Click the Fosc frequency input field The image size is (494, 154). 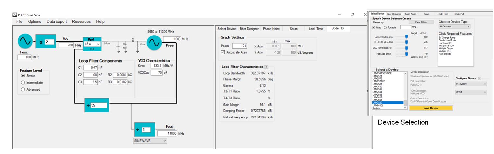24,57
